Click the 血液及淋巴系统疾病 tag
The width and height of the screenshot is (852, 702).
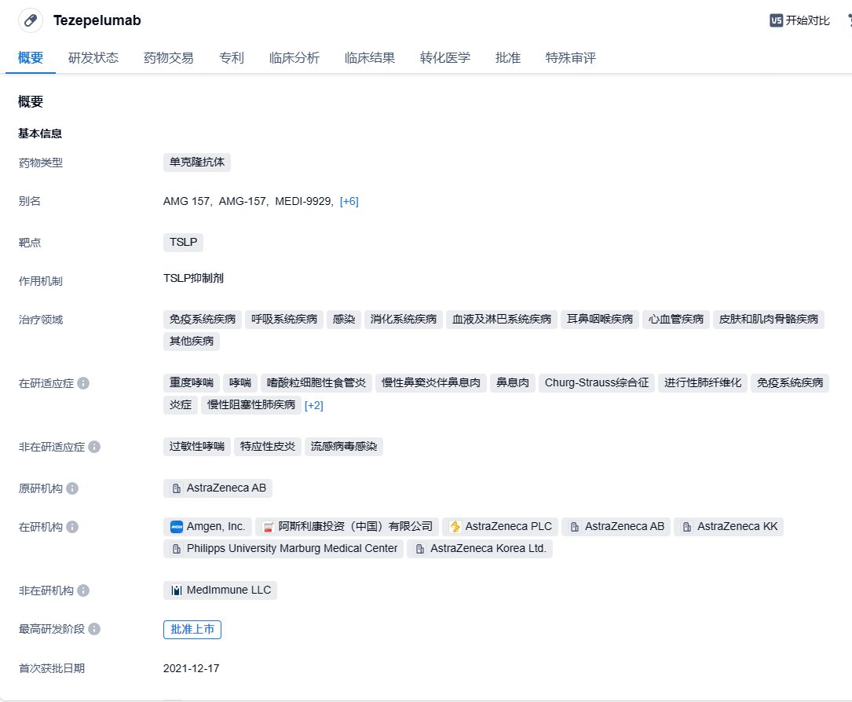(502, 320)
